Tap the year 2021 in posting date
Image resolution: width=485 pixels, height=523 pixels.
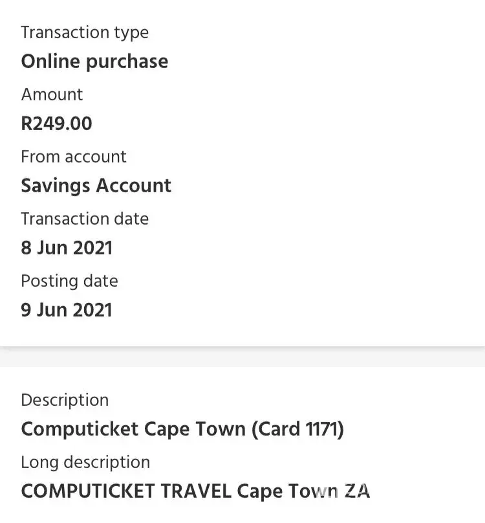pos(91,310)
